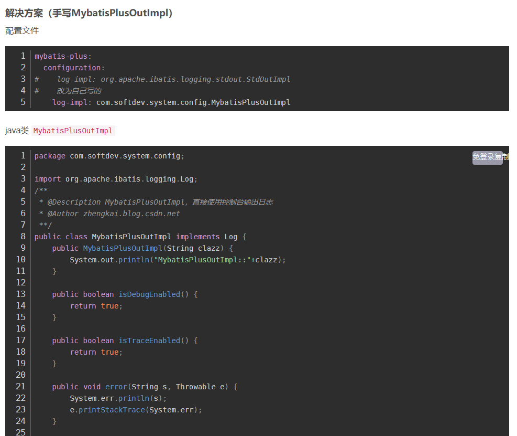The width and height of the screenshot is (517, 436).
Task: Click the isTraceEnabled method name
Action: pyautogui.click(x=149, y=341)
